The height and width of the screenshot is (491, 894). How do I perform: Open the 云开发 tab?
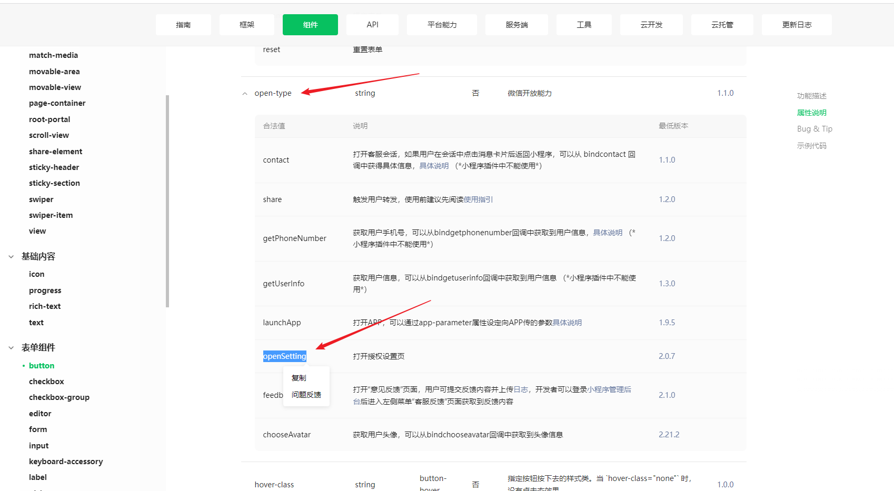[x=651, y=25]
